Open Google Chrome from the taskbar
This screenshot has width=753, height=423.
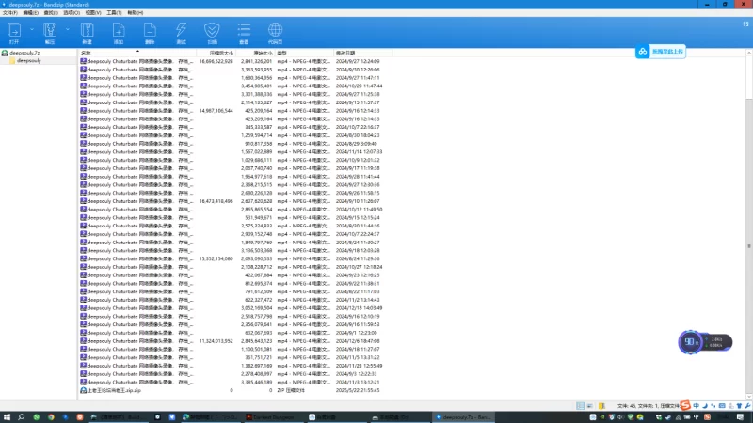tap(51, 417)
